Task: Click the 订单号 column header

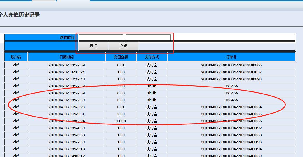Action: [x=231, y=57]
